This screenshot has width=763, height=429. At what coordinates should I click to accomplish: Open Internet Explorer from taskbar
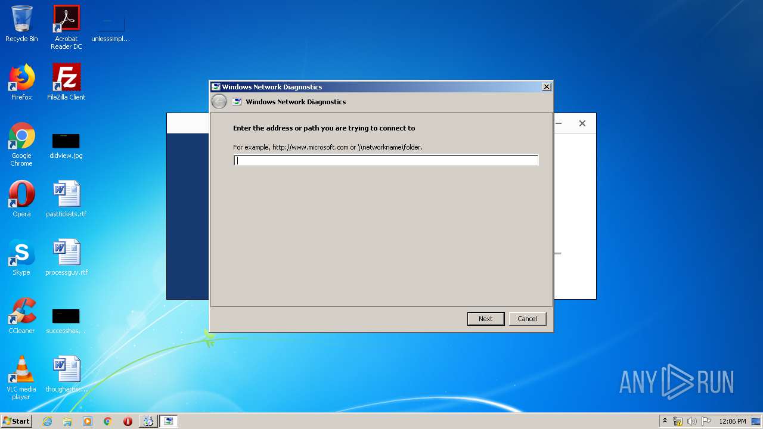click(47, 421)
